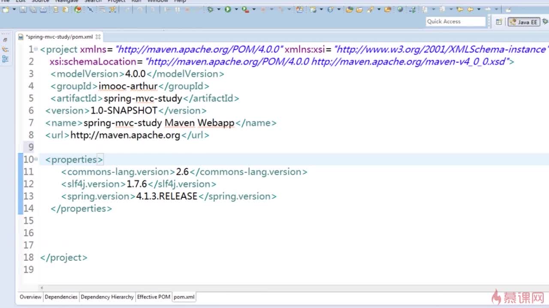The width and height of the screenshot is (549, 308).
Task: Click the slf4j version value '1.7.6'
Action: coord(137,184)
